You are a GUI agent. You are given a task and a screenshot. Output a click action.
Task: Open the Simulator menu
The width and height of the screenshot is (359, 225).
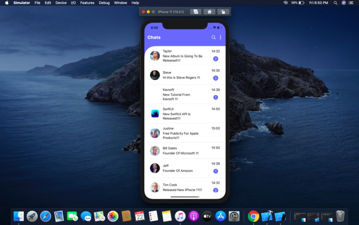[22, 3]
